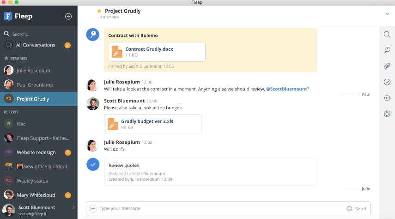This screenshot has width=395, height=219.
Task: Click the 4 members label
Action: [x=109, y=17]
